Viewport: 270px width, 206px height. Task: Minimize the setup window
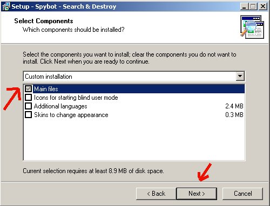click(244, 6)
